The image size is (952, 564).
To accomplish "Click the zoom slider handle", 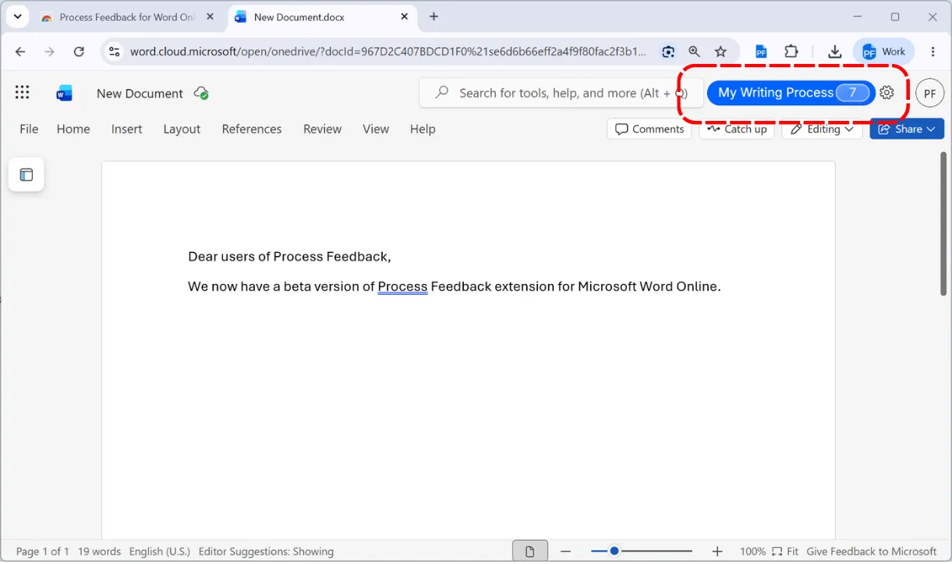I will coord(614,552).
